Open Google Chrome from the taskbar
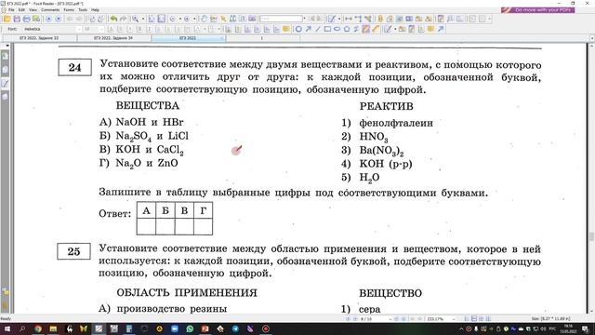 tap(38, 328)
